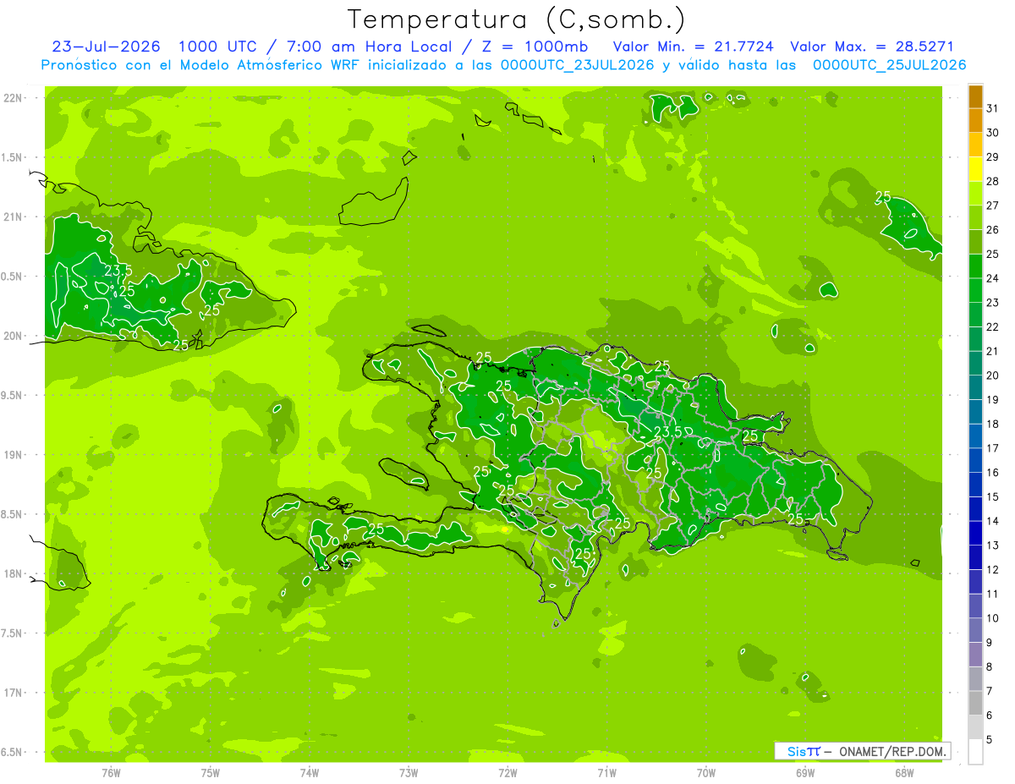
Task: Click the "73W" longitude label
Action: pos(409,773)
